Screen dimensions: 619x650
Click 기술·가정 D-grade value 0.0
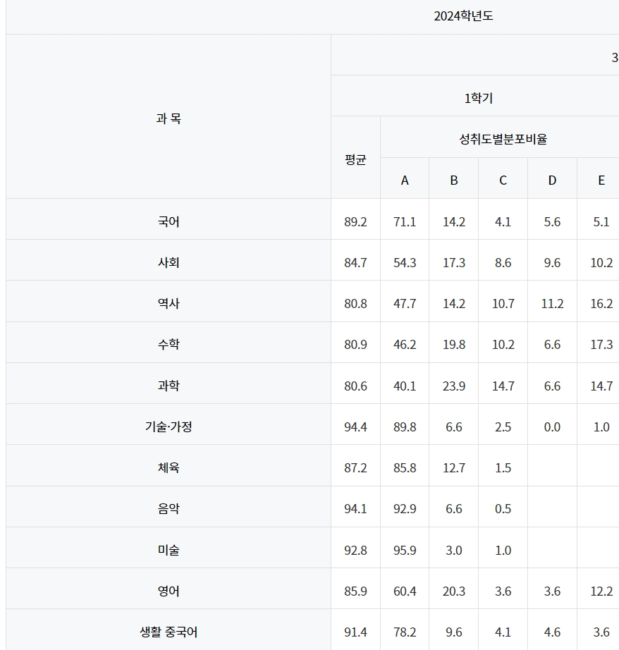click(x=552, y=427)
